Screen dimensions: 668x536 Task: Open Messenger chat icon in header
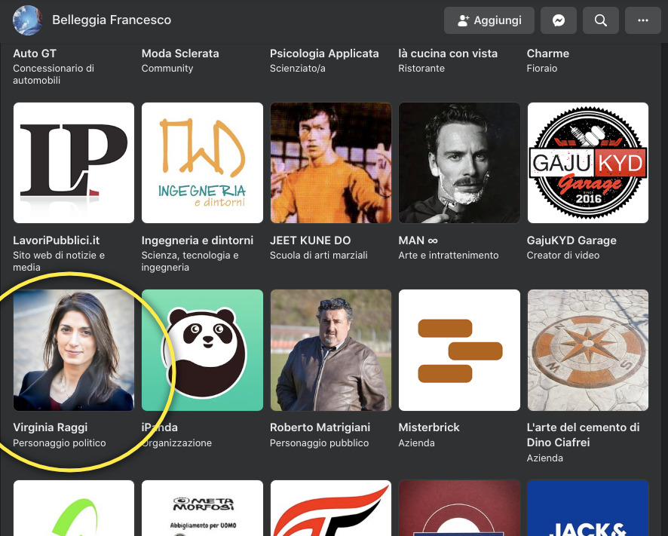coord(559,20)
